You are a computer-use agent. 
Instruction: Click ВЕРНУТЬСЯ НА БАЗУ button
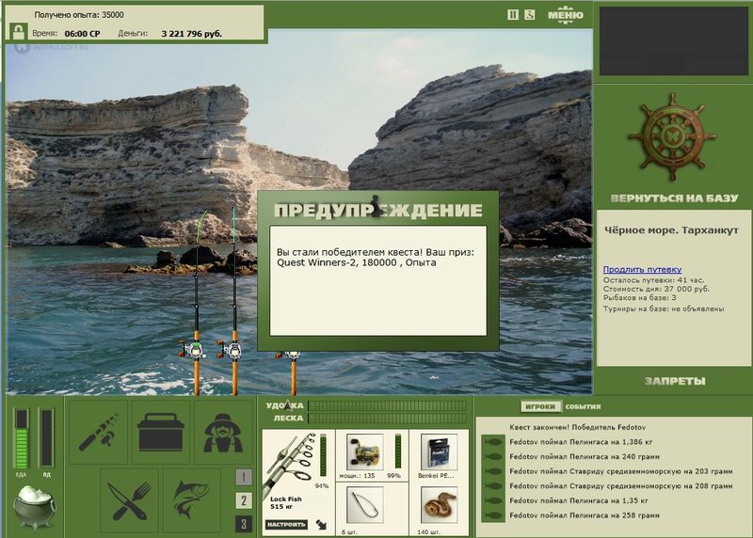pyautogui.click(x=674, y=198)
